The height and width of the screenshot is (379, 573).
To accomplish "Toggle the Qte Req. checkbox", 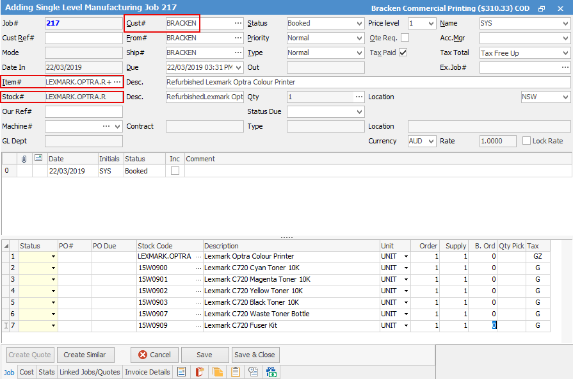I will click(x=405, y=38).
